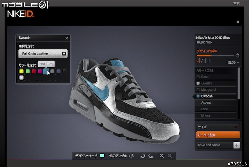Click the shoe preview image
This screenshot has height=167, width=249.
coord(124,101)
